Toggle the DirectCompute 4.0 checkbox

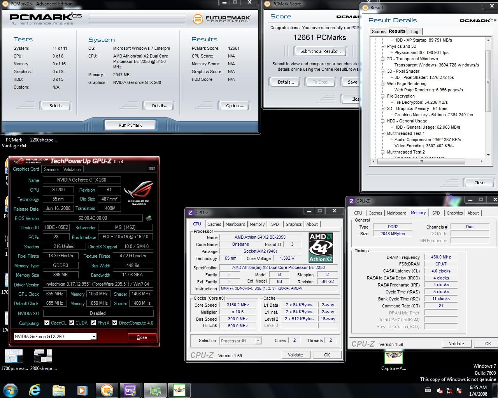(x=115, y=323)
